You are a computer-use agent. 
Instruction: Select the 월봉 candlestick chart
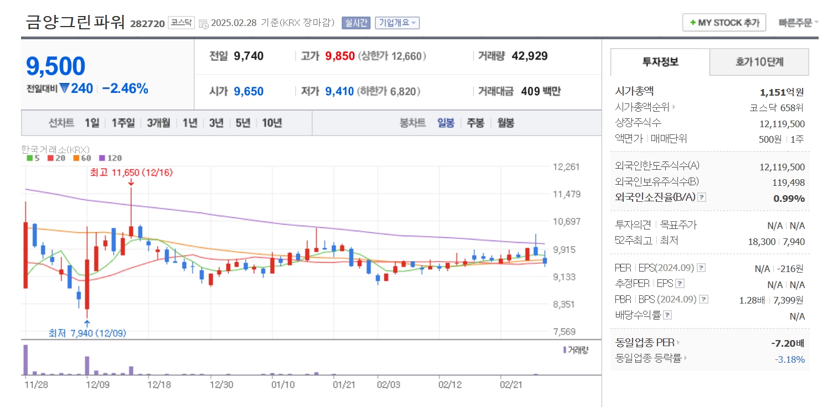(505, 123)
